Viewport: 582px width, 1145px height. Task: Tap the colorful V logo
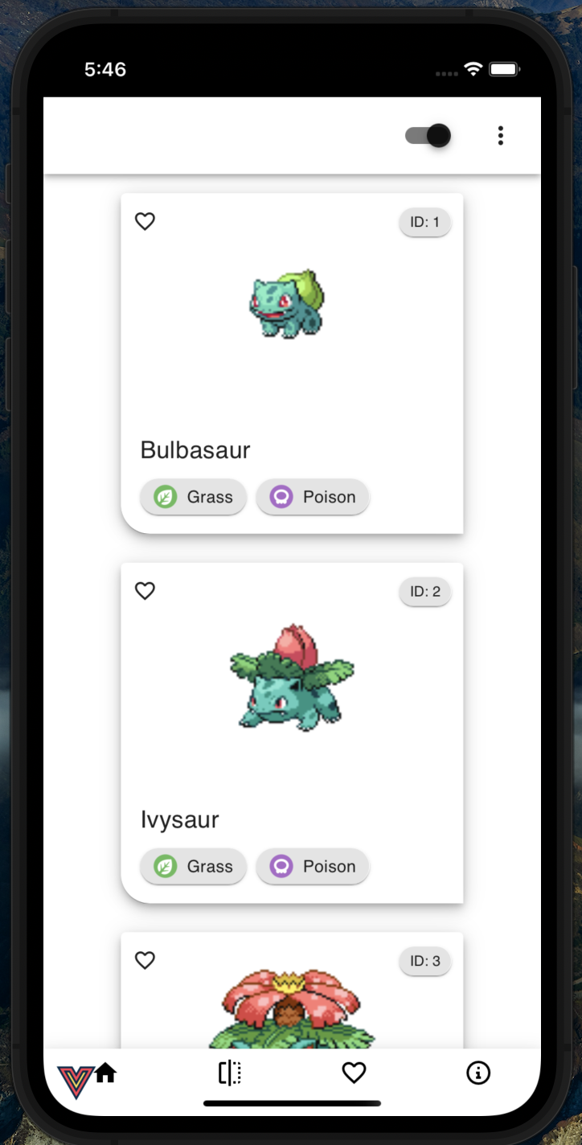click(75, 1082)
